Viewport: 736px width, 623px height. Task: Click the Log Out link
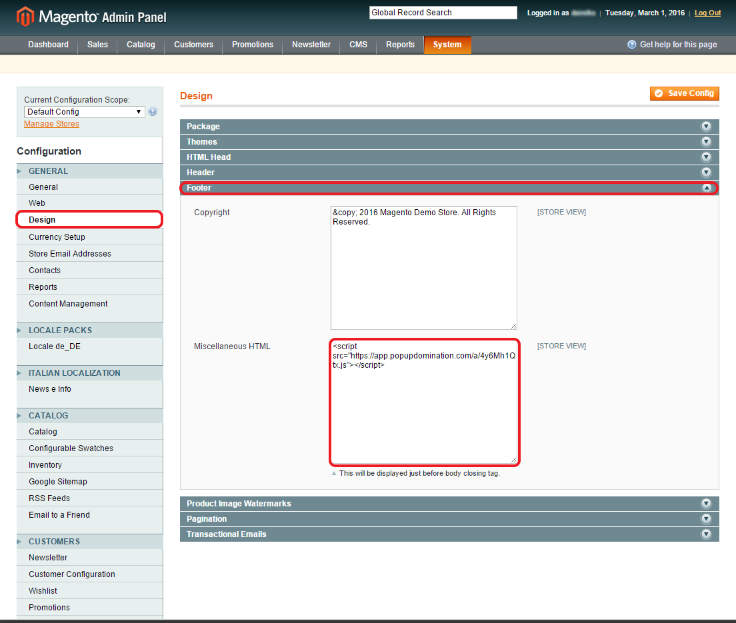[707, 13]
